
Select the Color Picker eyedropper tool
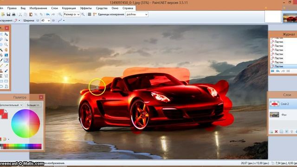pos(6,65)
